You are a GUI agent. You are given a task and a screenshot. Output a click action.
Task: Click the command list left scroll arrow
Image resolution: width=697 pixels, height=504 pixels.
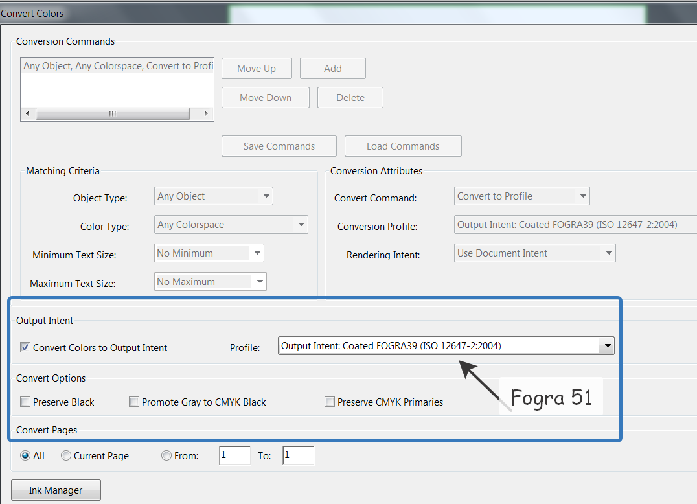28,114
